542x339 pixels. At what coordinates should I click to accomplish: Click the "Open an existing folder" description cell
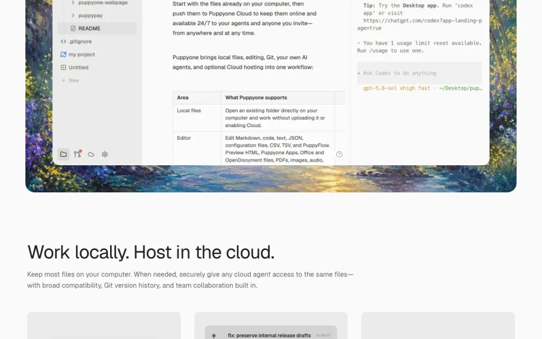pos(278,118)
